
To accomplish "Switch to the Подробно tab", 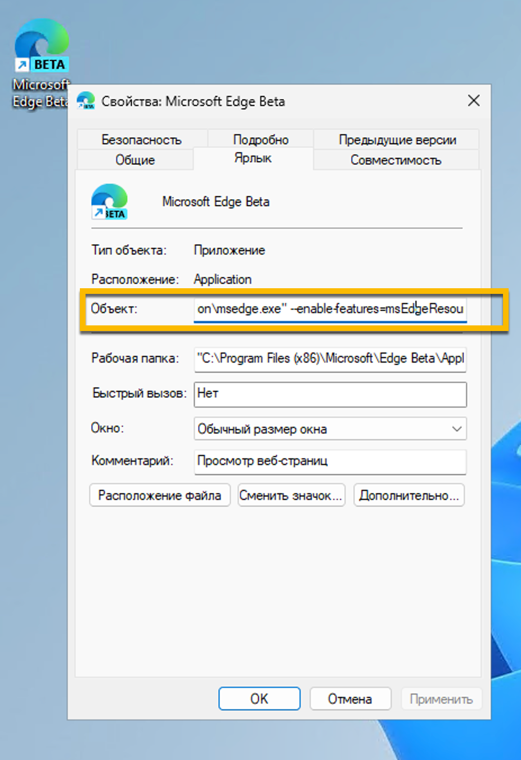I will pyautogui.click(x=260, y=140).
